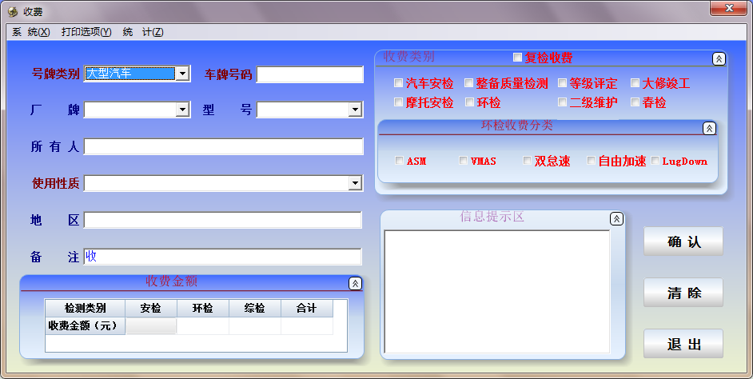
Task: Check the 摩托安检 checkbox
Action: click(x=399, y=102)
